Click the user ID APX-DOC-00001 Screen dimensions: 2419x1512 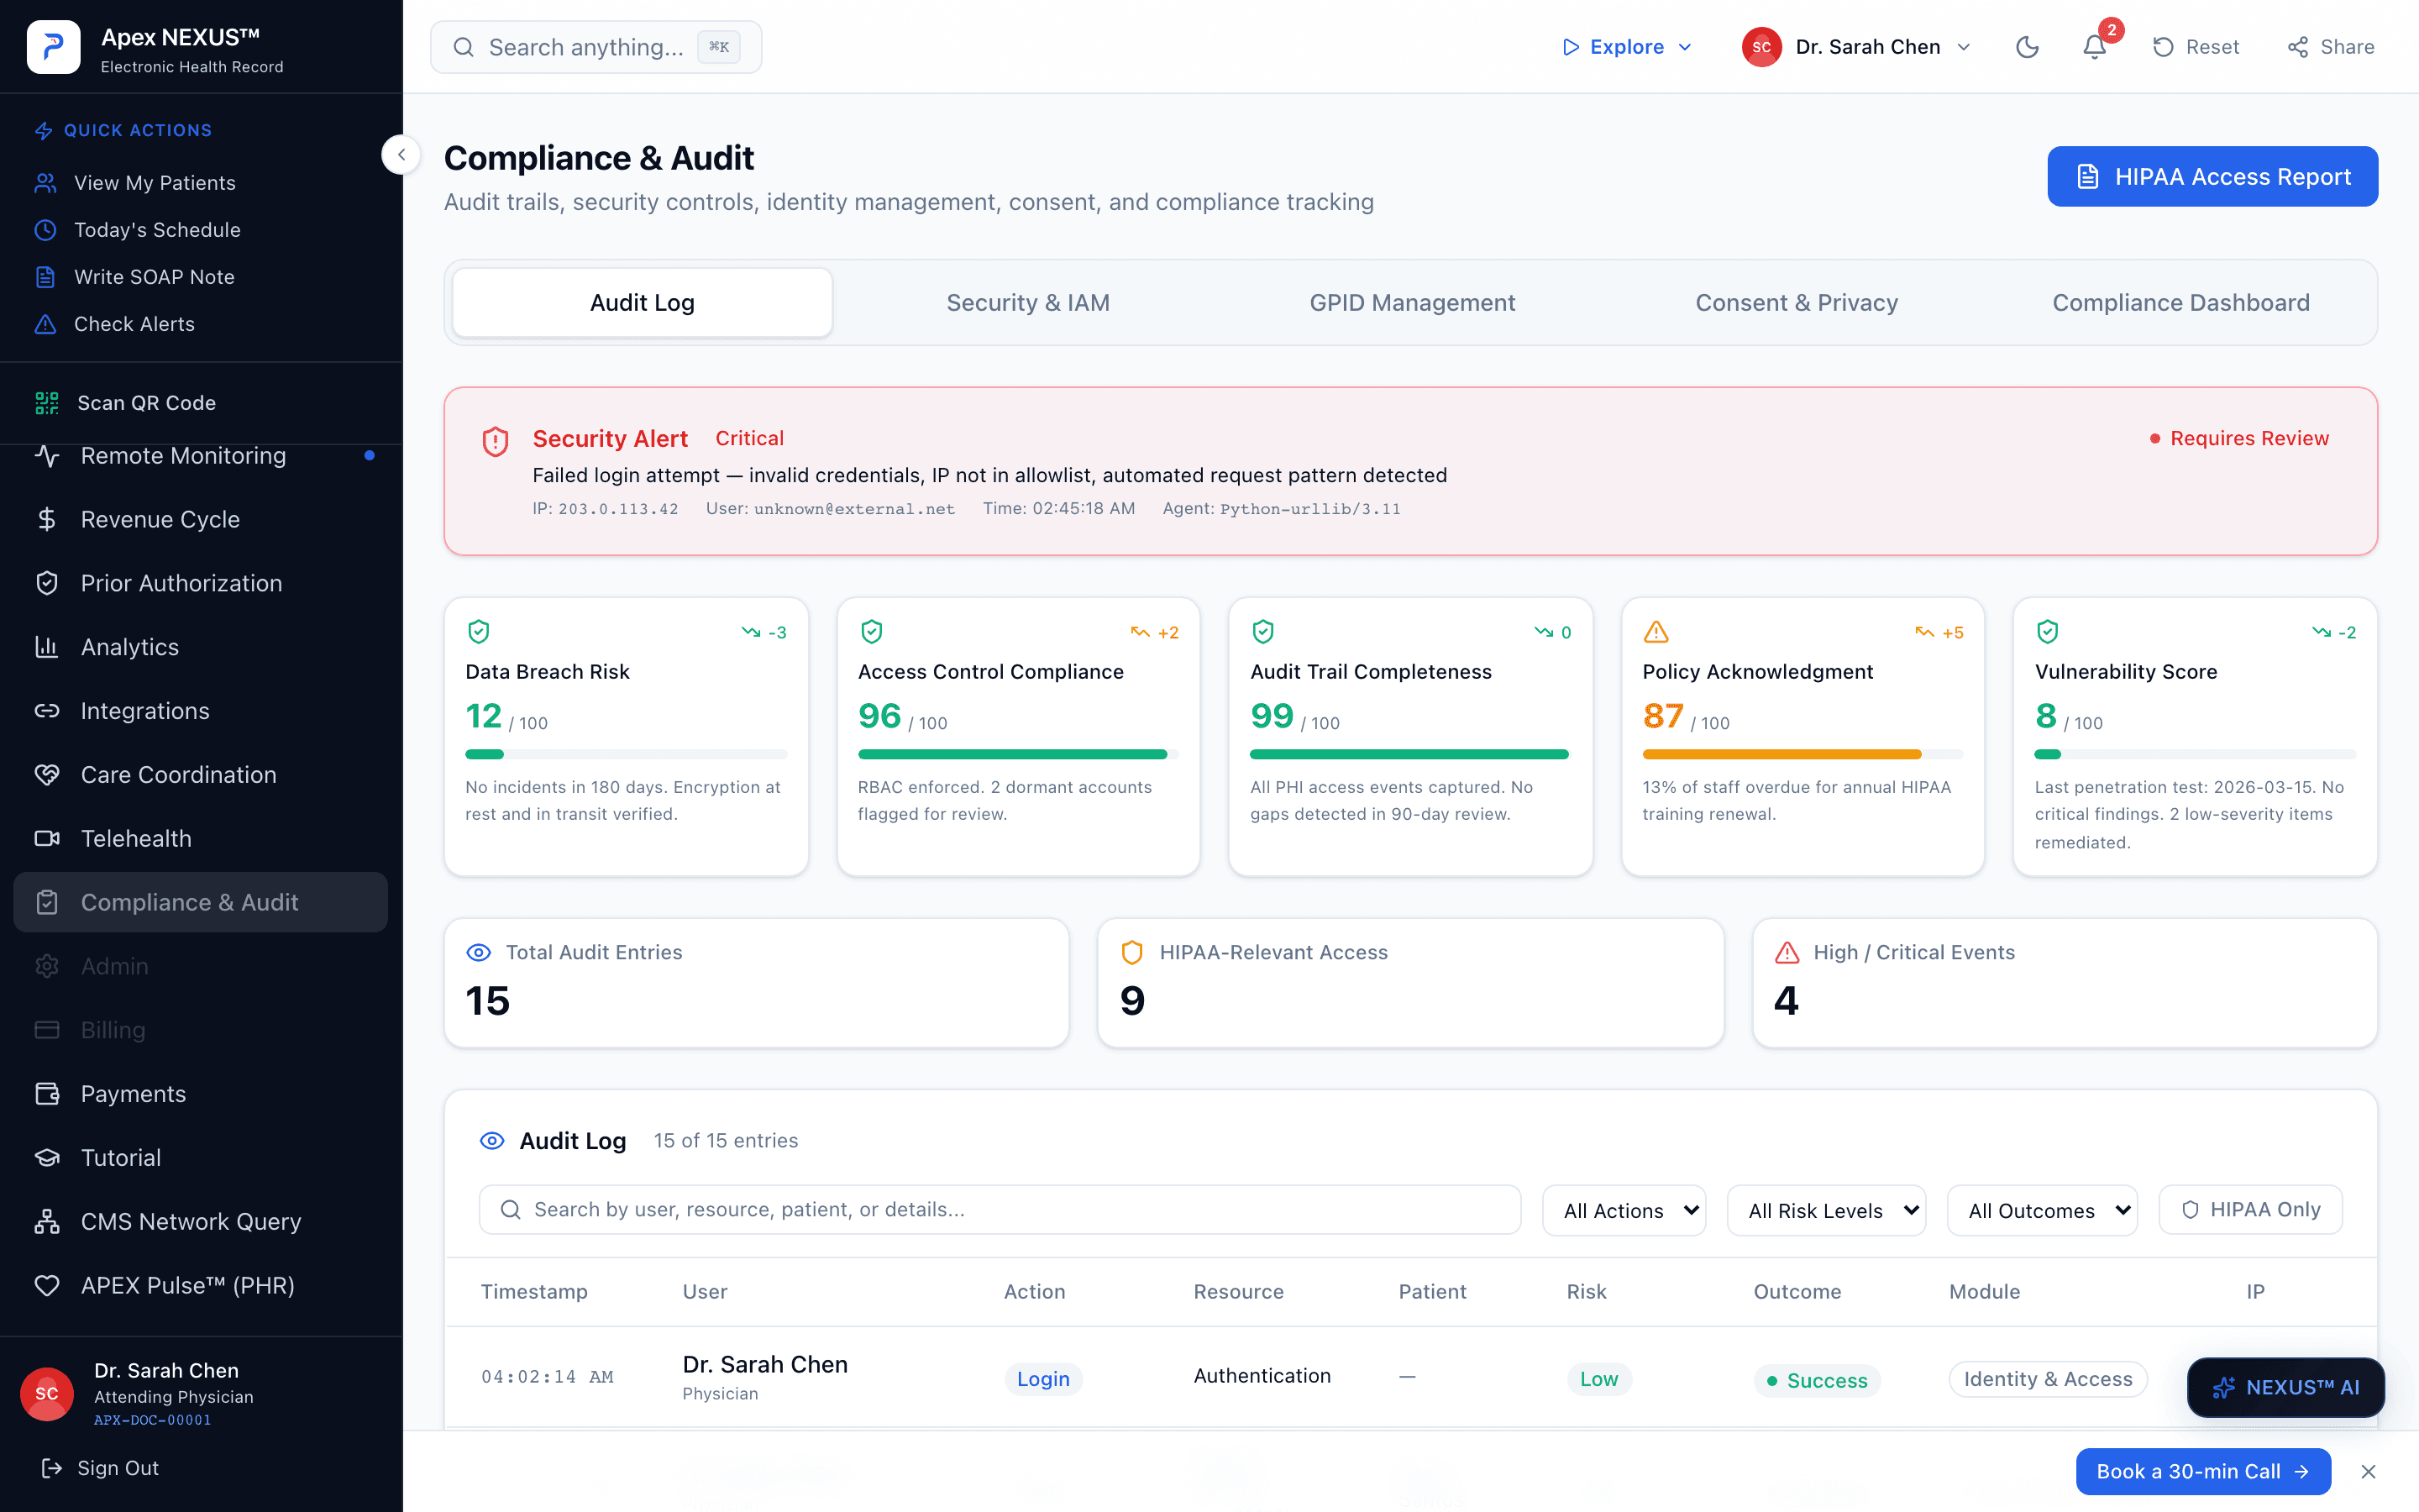152,1420
